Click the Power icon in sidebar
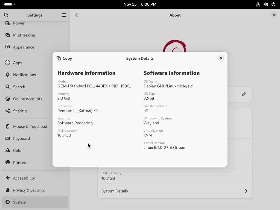Screen dimensions: 280x210 pyautogui.click(x=7, y=23)
